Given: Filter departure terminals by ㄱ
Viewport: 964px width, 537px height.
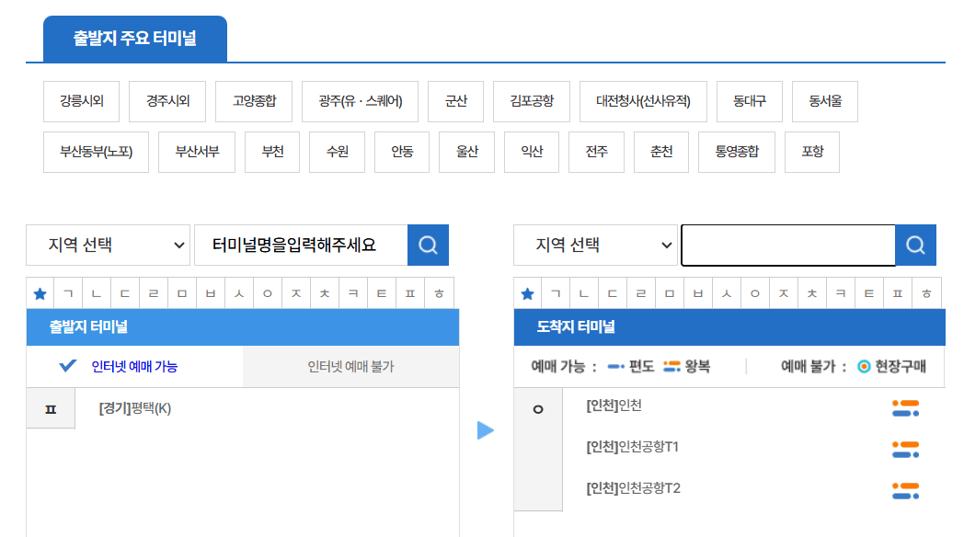Looking at the screenshot, I should (68, 293).
